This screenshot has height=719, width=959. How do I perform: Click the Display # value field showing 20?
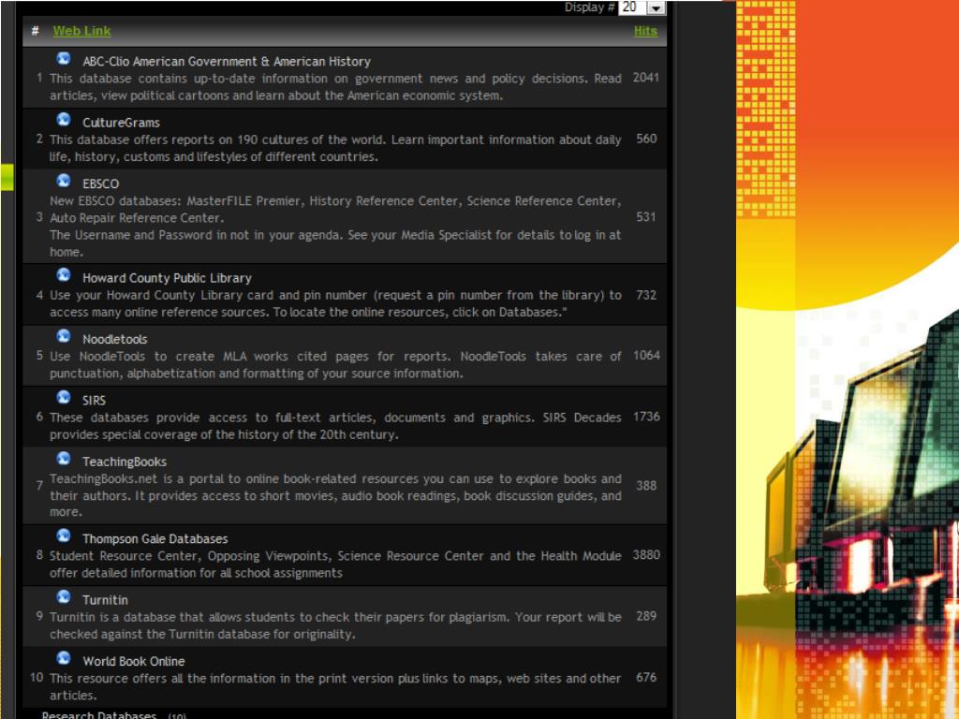point(632,7)
